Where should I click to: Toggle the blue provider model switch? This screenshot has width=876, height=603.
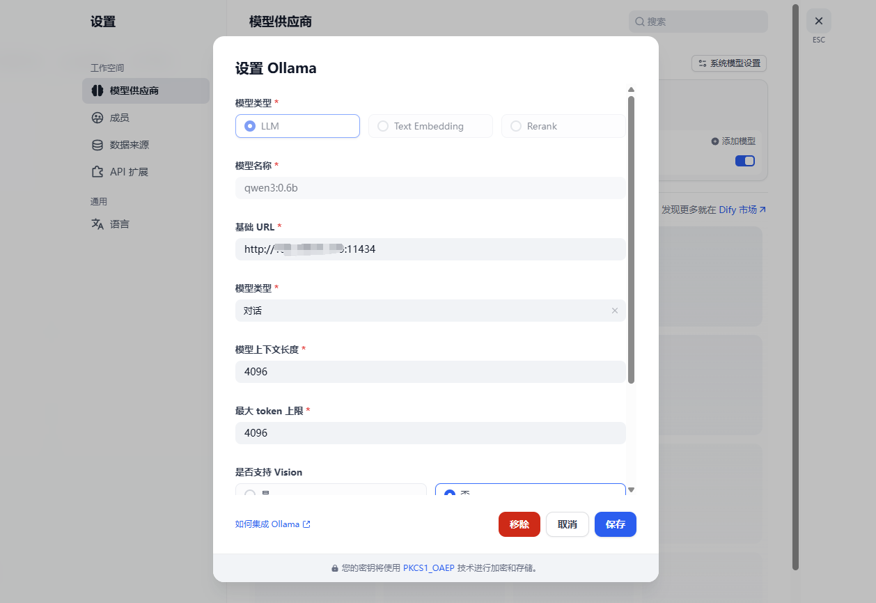point(745,161)
